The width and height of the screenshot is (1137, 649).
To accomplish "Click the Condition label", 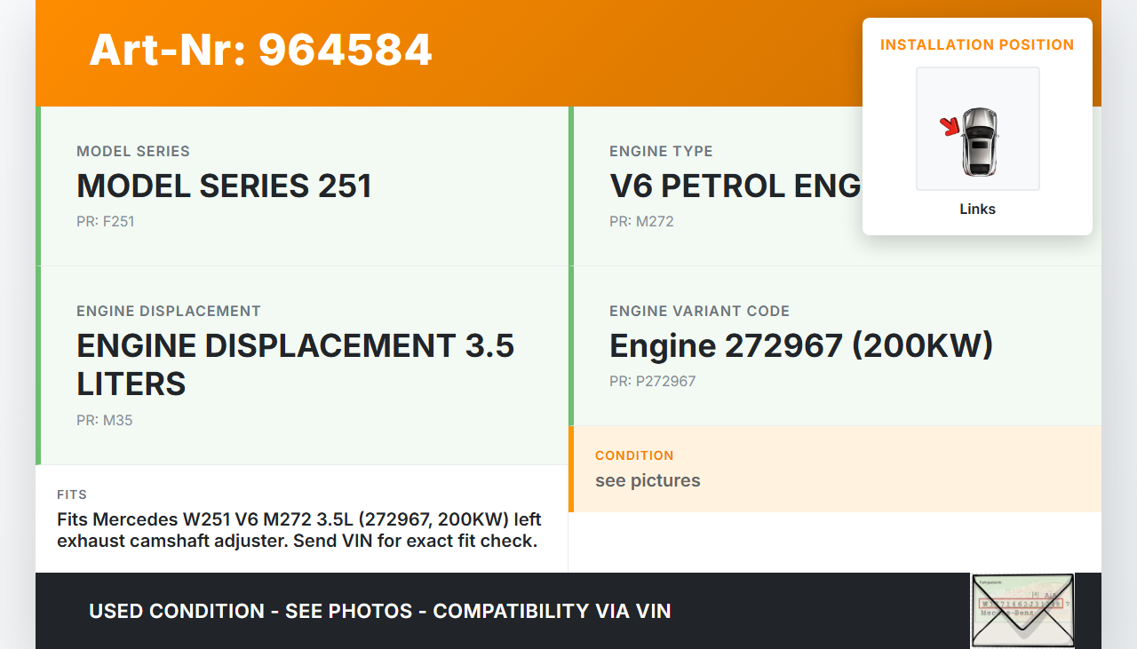I will (634, 455).
